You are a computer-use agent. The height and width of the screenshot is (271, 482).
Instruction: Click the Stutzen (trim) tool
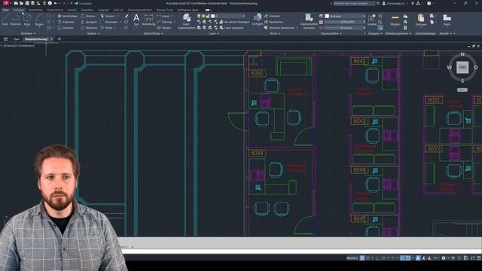pyautogui.click(x=108, y=16)
